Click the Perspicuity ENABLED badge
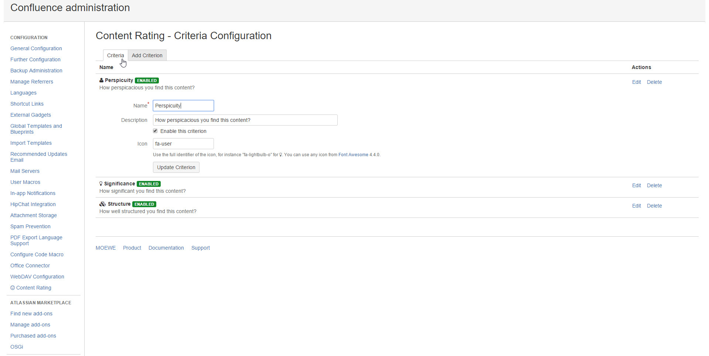The height and width of the screenshot is (356, 709). tap(147, 81)
